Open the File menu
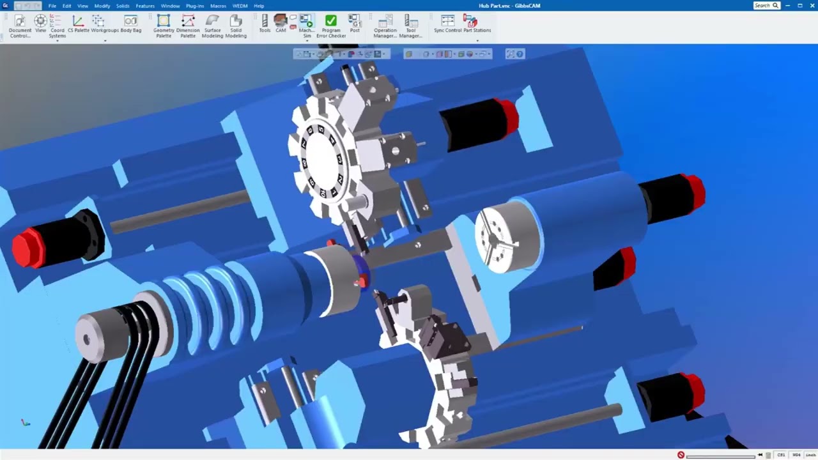 tap(52, 6)
